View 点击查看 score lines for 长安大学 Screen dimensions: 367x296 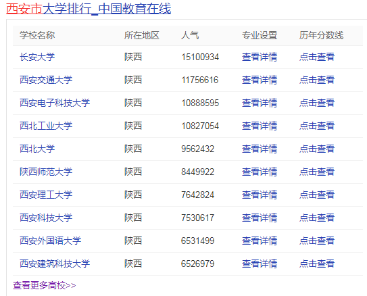point(317,57)
